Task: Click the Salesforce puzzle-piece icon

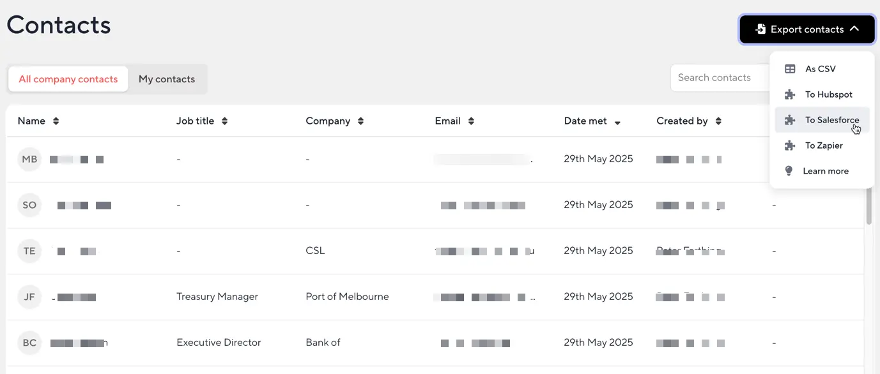Action: point(790,120)
